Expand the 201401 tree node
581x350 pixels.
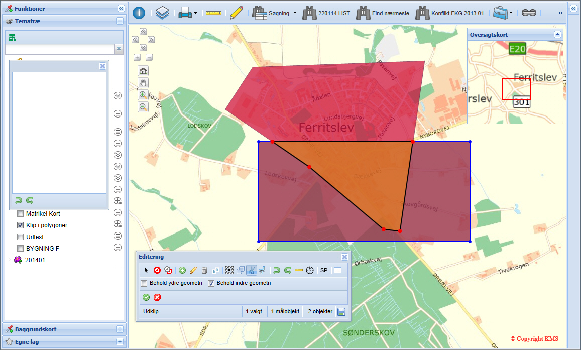pyautogui.click(x=10, y=260)
